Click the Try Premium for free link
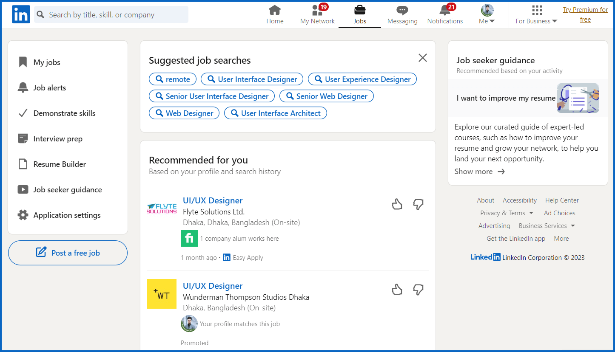 pyautogui.click(x=585, y=14)
